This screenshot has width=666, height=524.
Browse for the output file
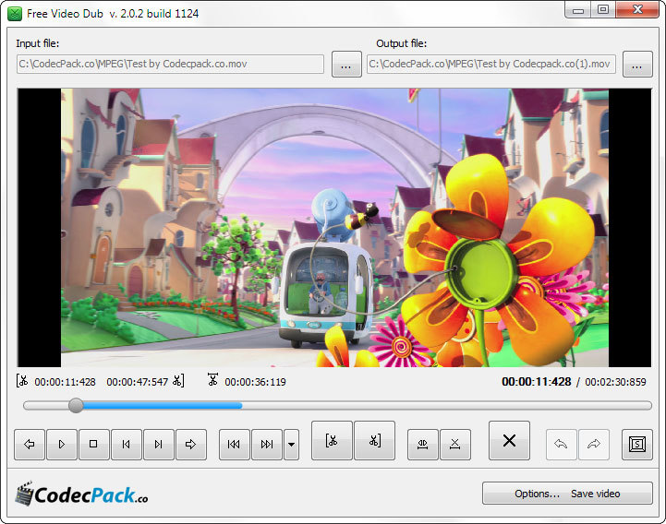coord(637,64)
